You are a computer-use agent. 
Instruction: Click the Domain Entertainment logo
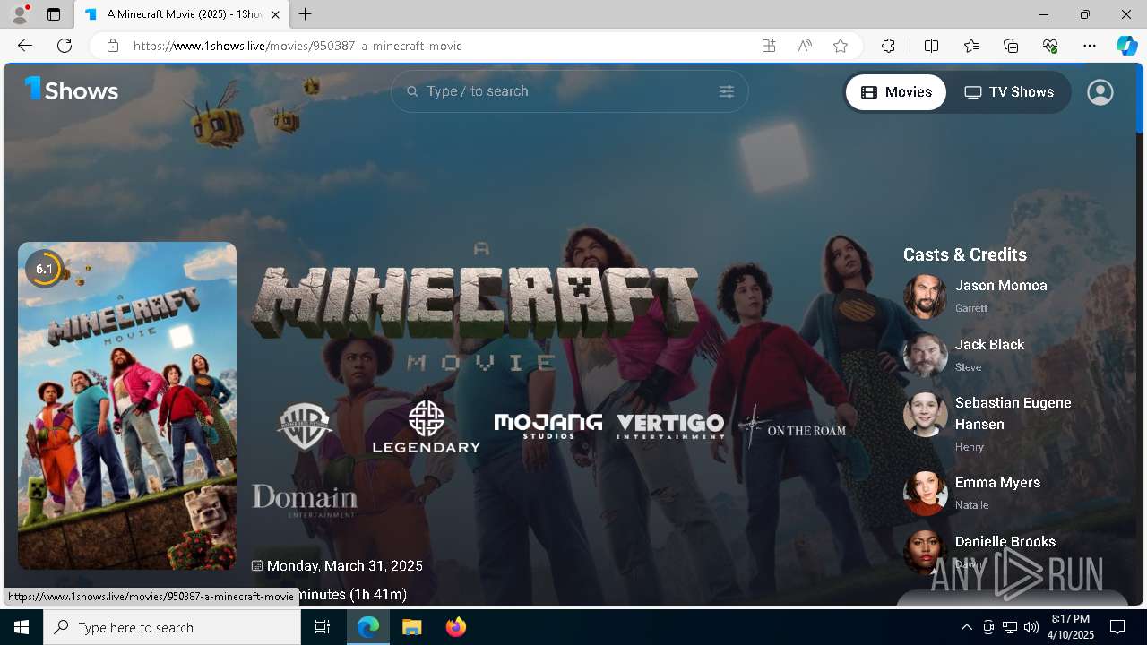pos(305,500)
